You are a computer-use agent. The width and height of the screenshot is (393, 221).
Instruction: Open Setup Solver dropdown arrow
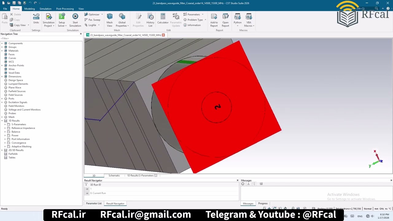[x=66, y=26]
